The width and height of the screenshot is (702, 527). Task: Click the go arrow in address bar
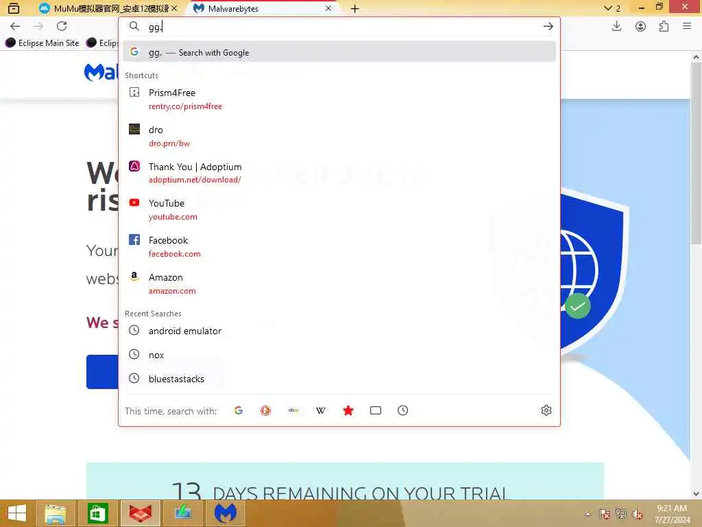click(548, 27)
